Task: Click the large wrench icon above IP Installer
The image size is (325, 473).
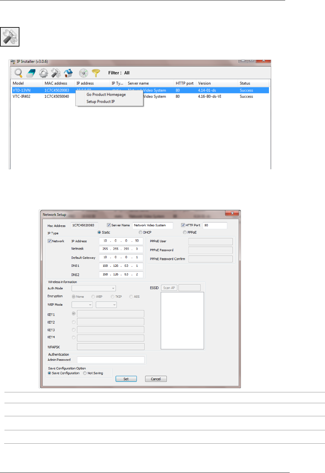Action: point(10,37)
